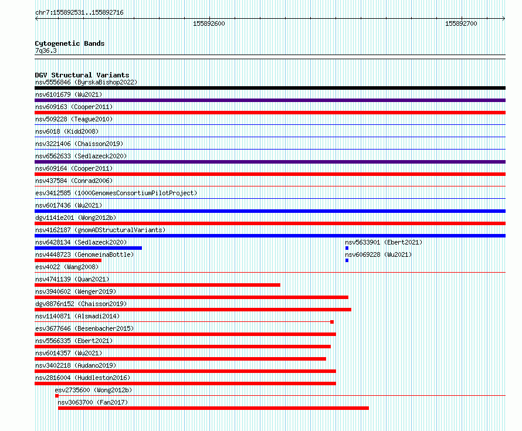Viewport: 522px width, 431px height.
Task: Open dgv1141e201 (Wong2012b) variant
Action: coord(76,218)
